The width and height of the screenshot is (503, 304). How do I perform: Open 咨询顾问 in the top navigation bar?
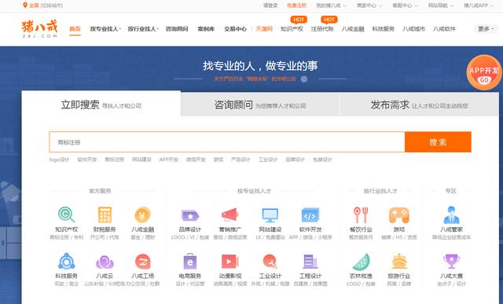tap(177, 29)
